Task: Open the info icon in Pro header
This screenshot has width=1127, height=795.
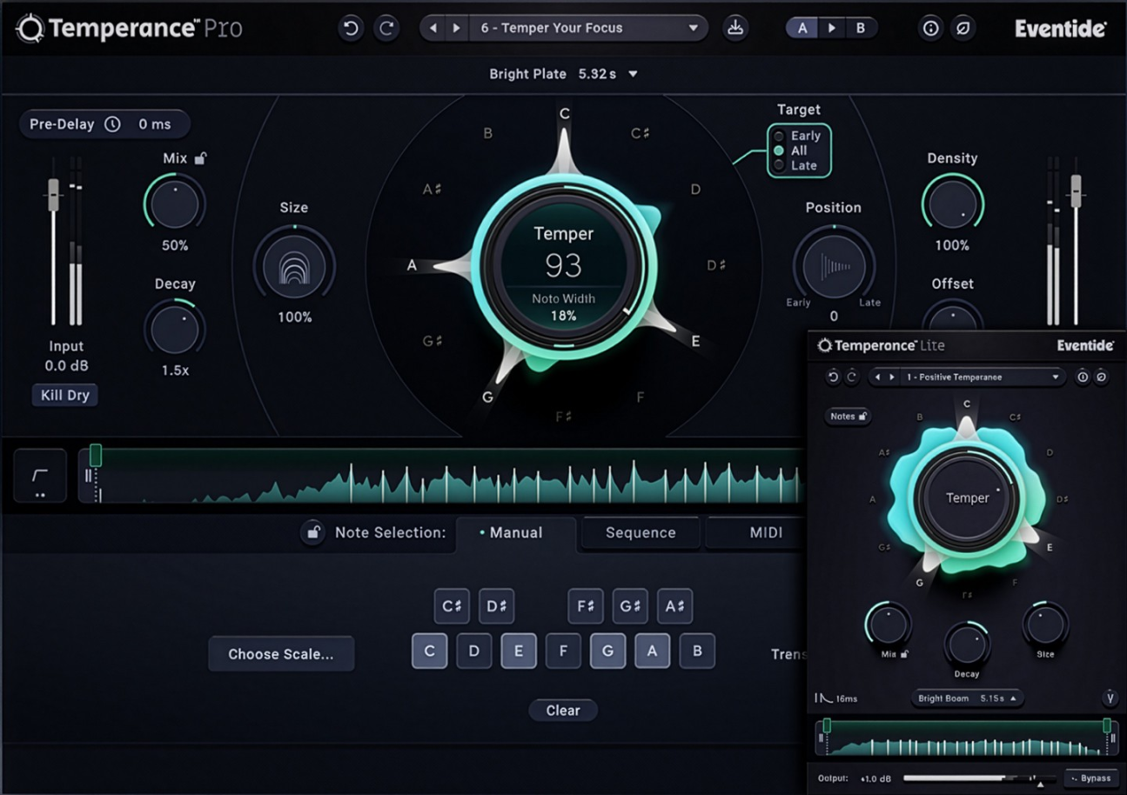Action: tap(930, 28)
